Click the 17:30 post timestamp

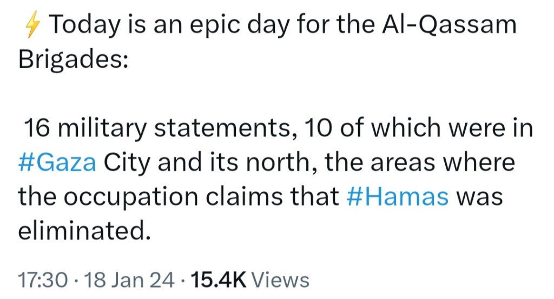point(42,280)
